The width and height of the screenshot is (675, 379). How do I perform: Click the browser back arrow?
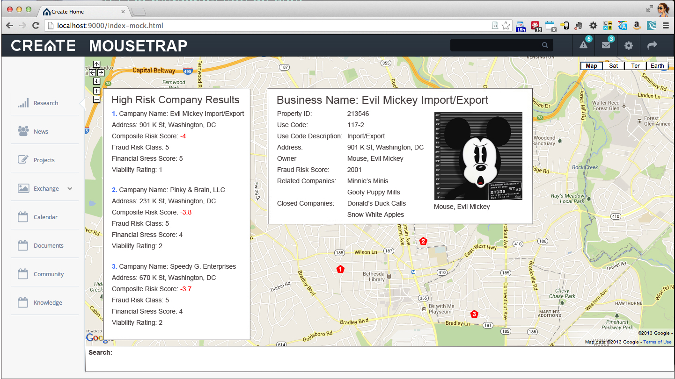pyautogui.click(x=10, y=26)
